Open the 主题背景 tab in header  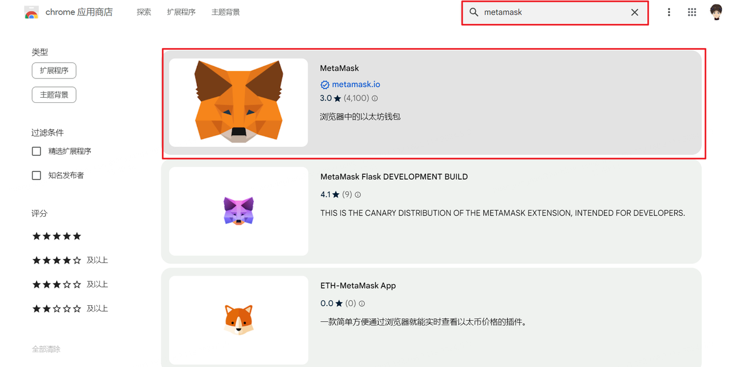(x=225, y=13)
